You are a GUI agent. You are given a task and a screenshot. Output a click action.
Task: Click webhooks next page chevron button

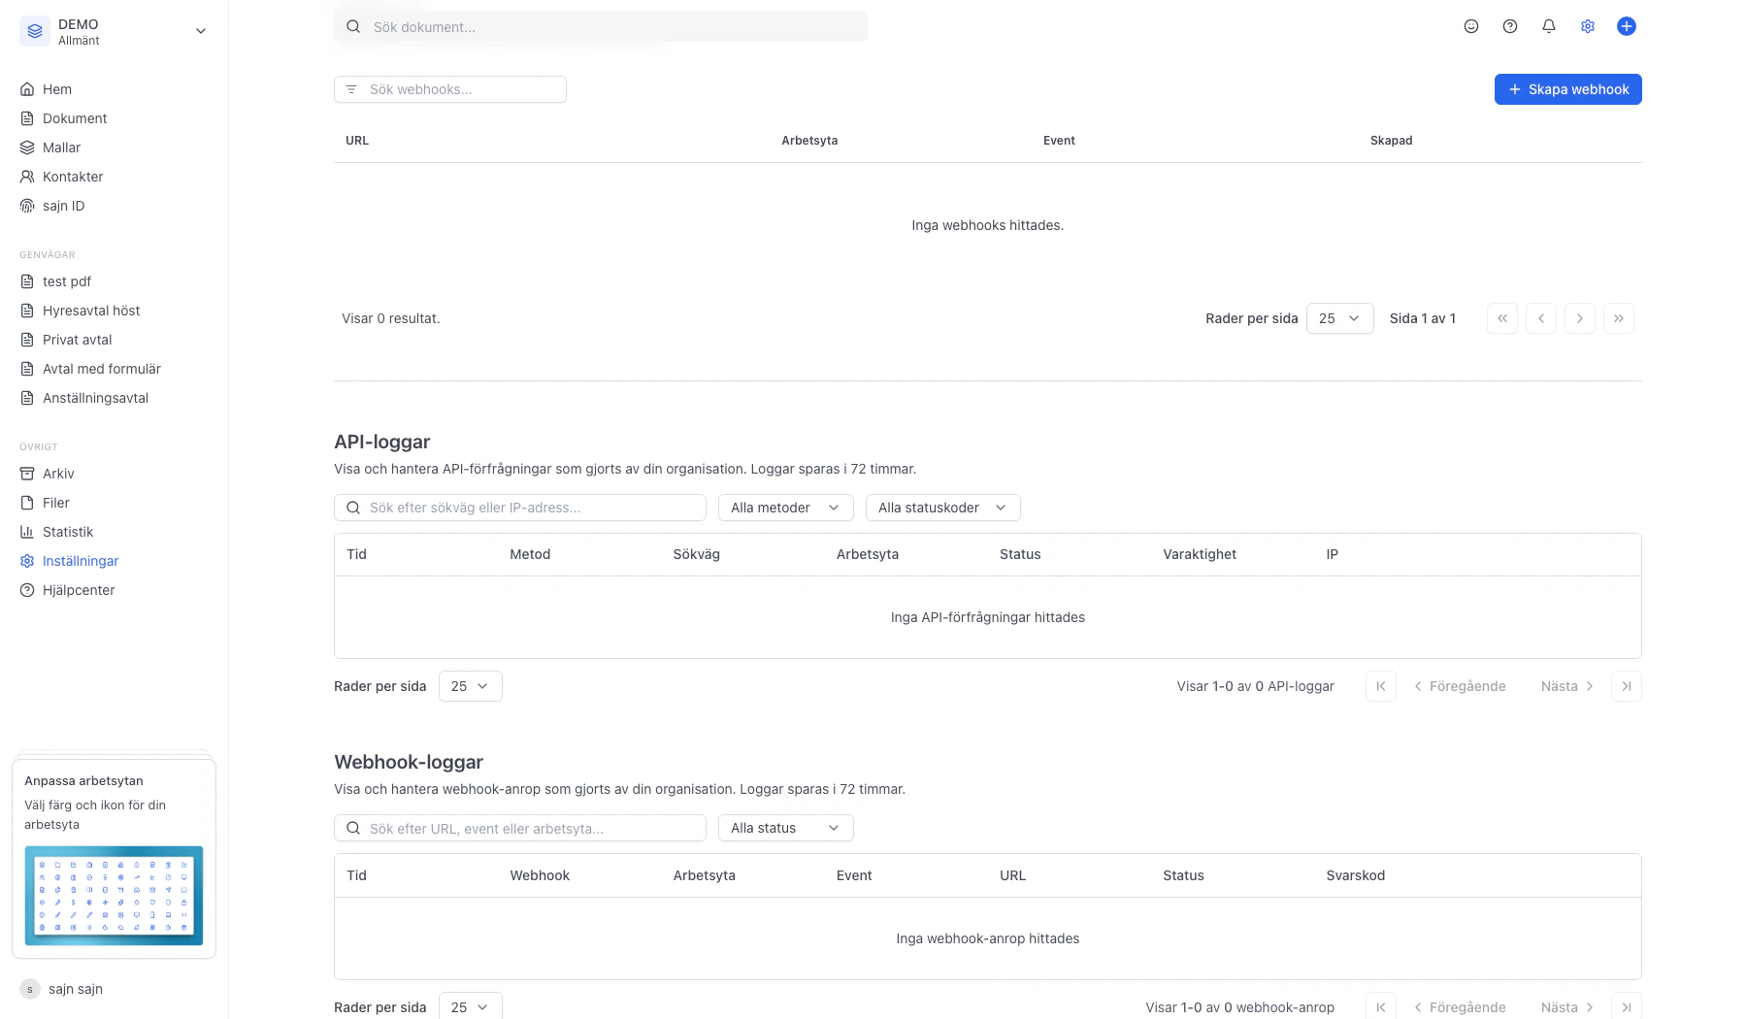coord(1580,318)
